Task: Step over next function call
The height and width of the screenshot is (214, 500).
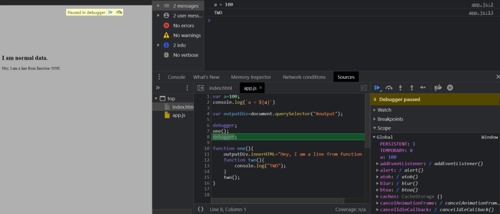Action: [389, 88]
